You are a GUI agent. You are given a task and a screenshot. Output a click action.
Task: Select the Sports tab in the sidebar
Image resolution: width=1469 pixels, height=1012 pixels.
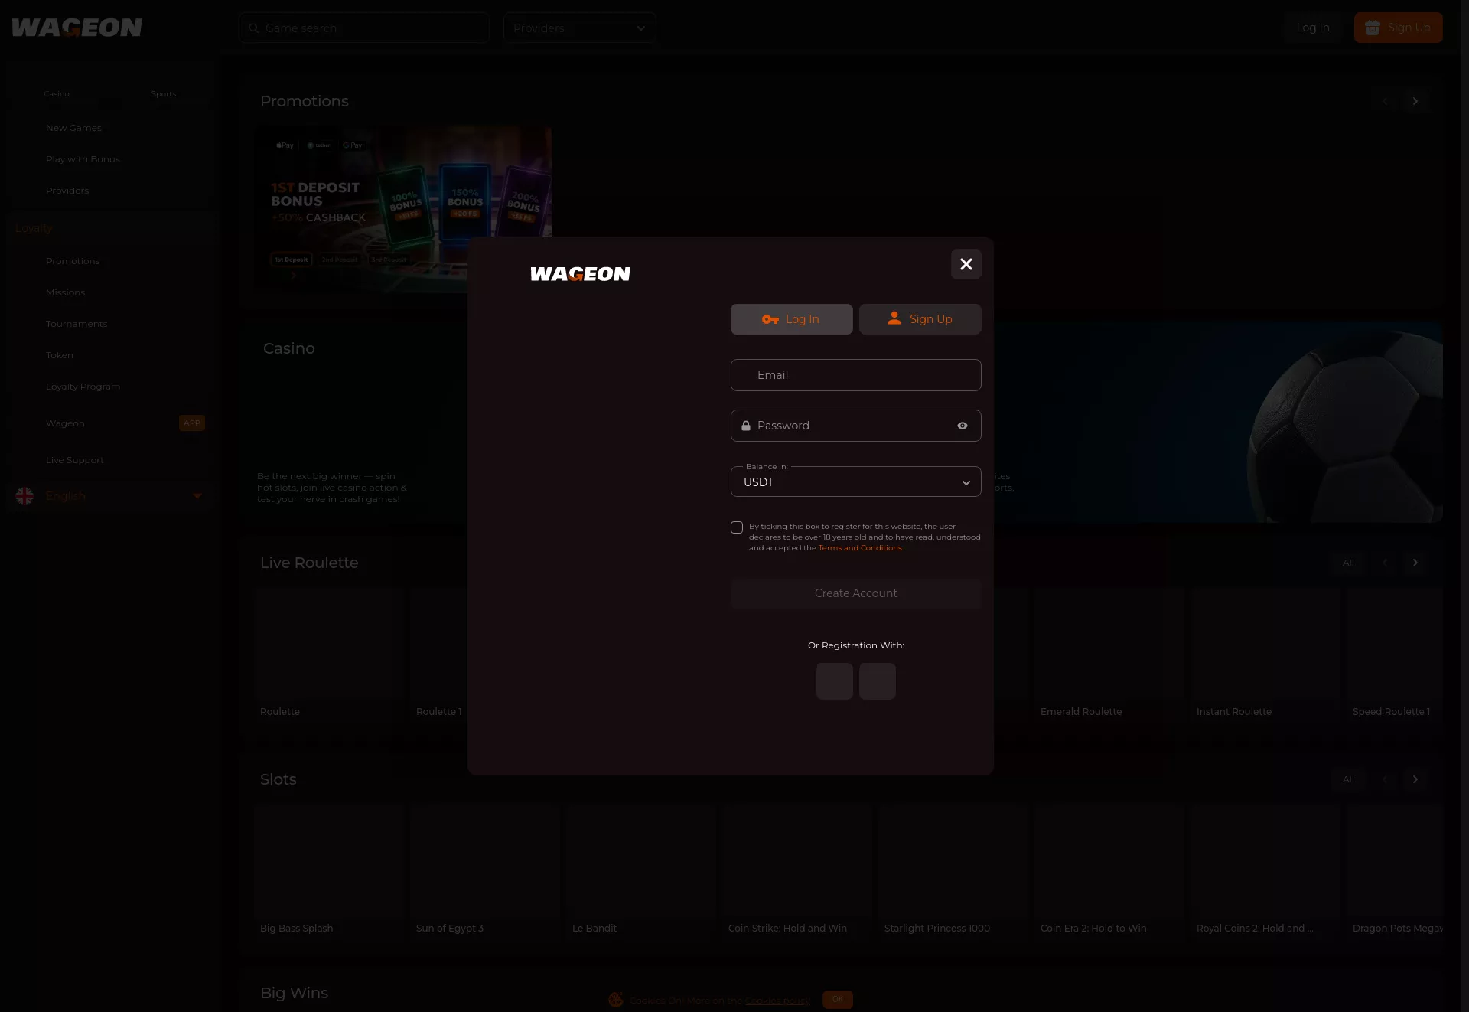point(164,94)
